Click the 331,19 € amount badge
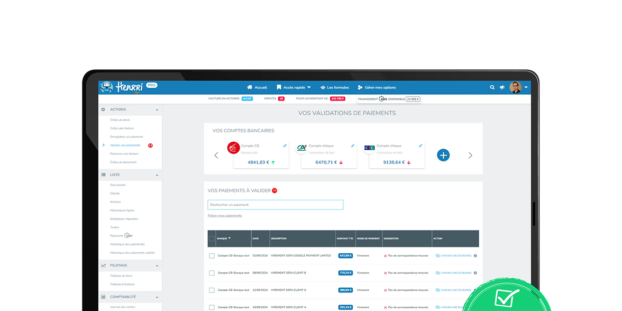This screenshot has height=311, width=622. (345, 307)
